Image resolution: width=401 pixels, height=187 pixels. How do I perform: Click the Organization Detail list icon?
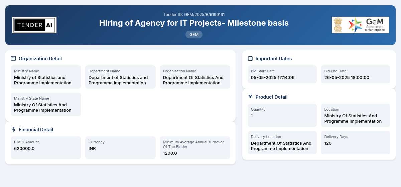13,58
